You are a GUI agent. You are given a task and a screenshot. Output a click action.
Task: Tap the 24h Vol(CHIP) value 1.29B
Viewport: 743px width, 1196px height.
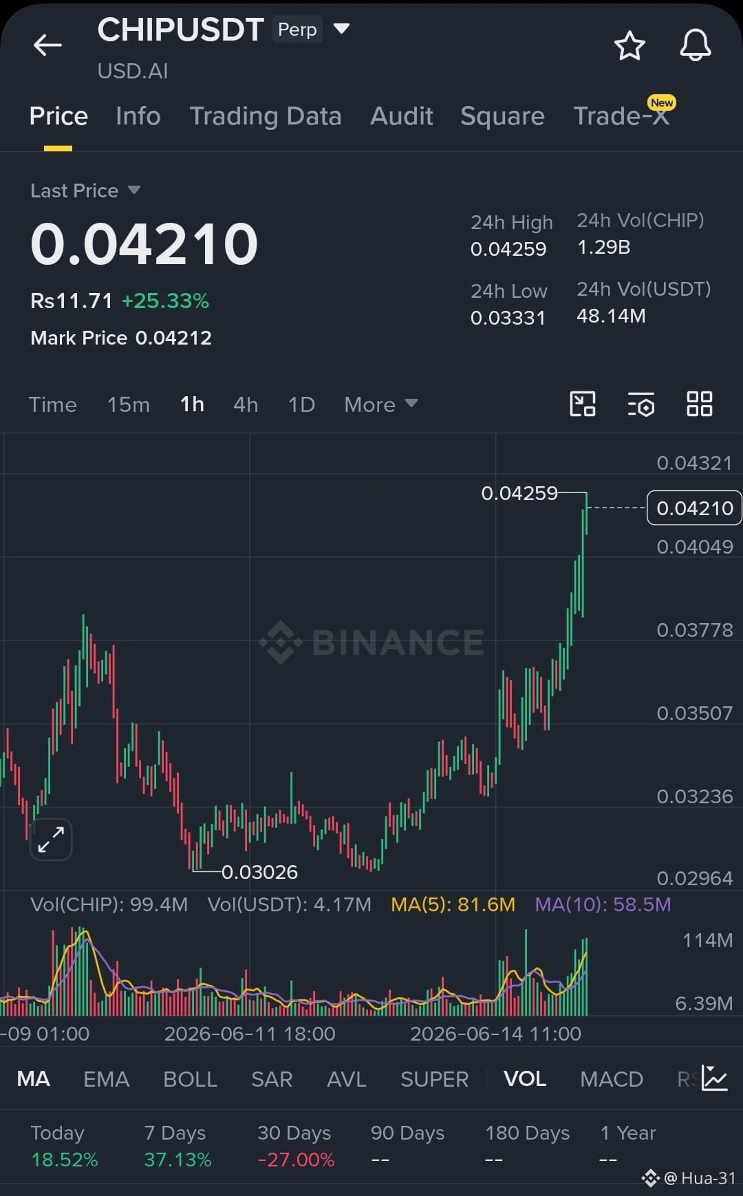click(603, 247)
